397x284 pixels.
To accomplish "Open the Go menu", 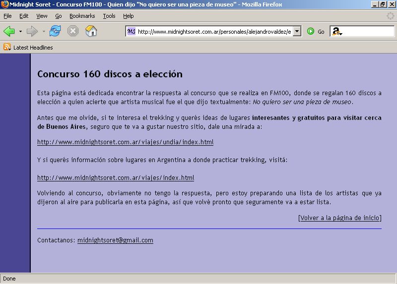I will (59, 16).
